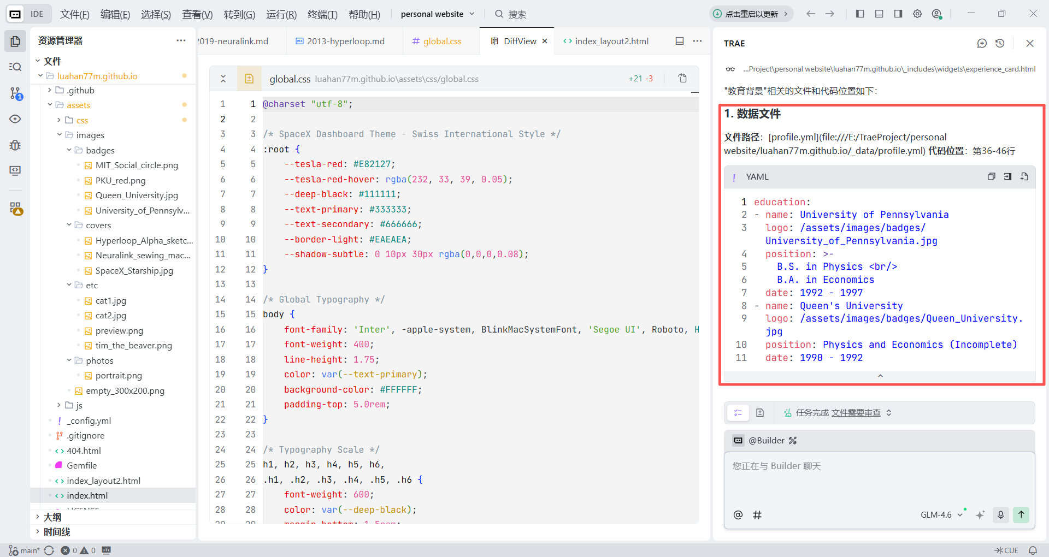Open chat history in TRAE panel
Image resolution: width=1049 pixels, height=557 pixels.
coord(1000,43)
